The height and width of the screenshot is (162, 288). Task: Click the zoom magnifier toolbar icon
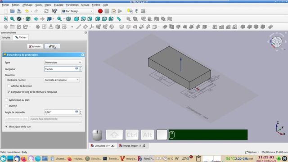coord(59,19)
